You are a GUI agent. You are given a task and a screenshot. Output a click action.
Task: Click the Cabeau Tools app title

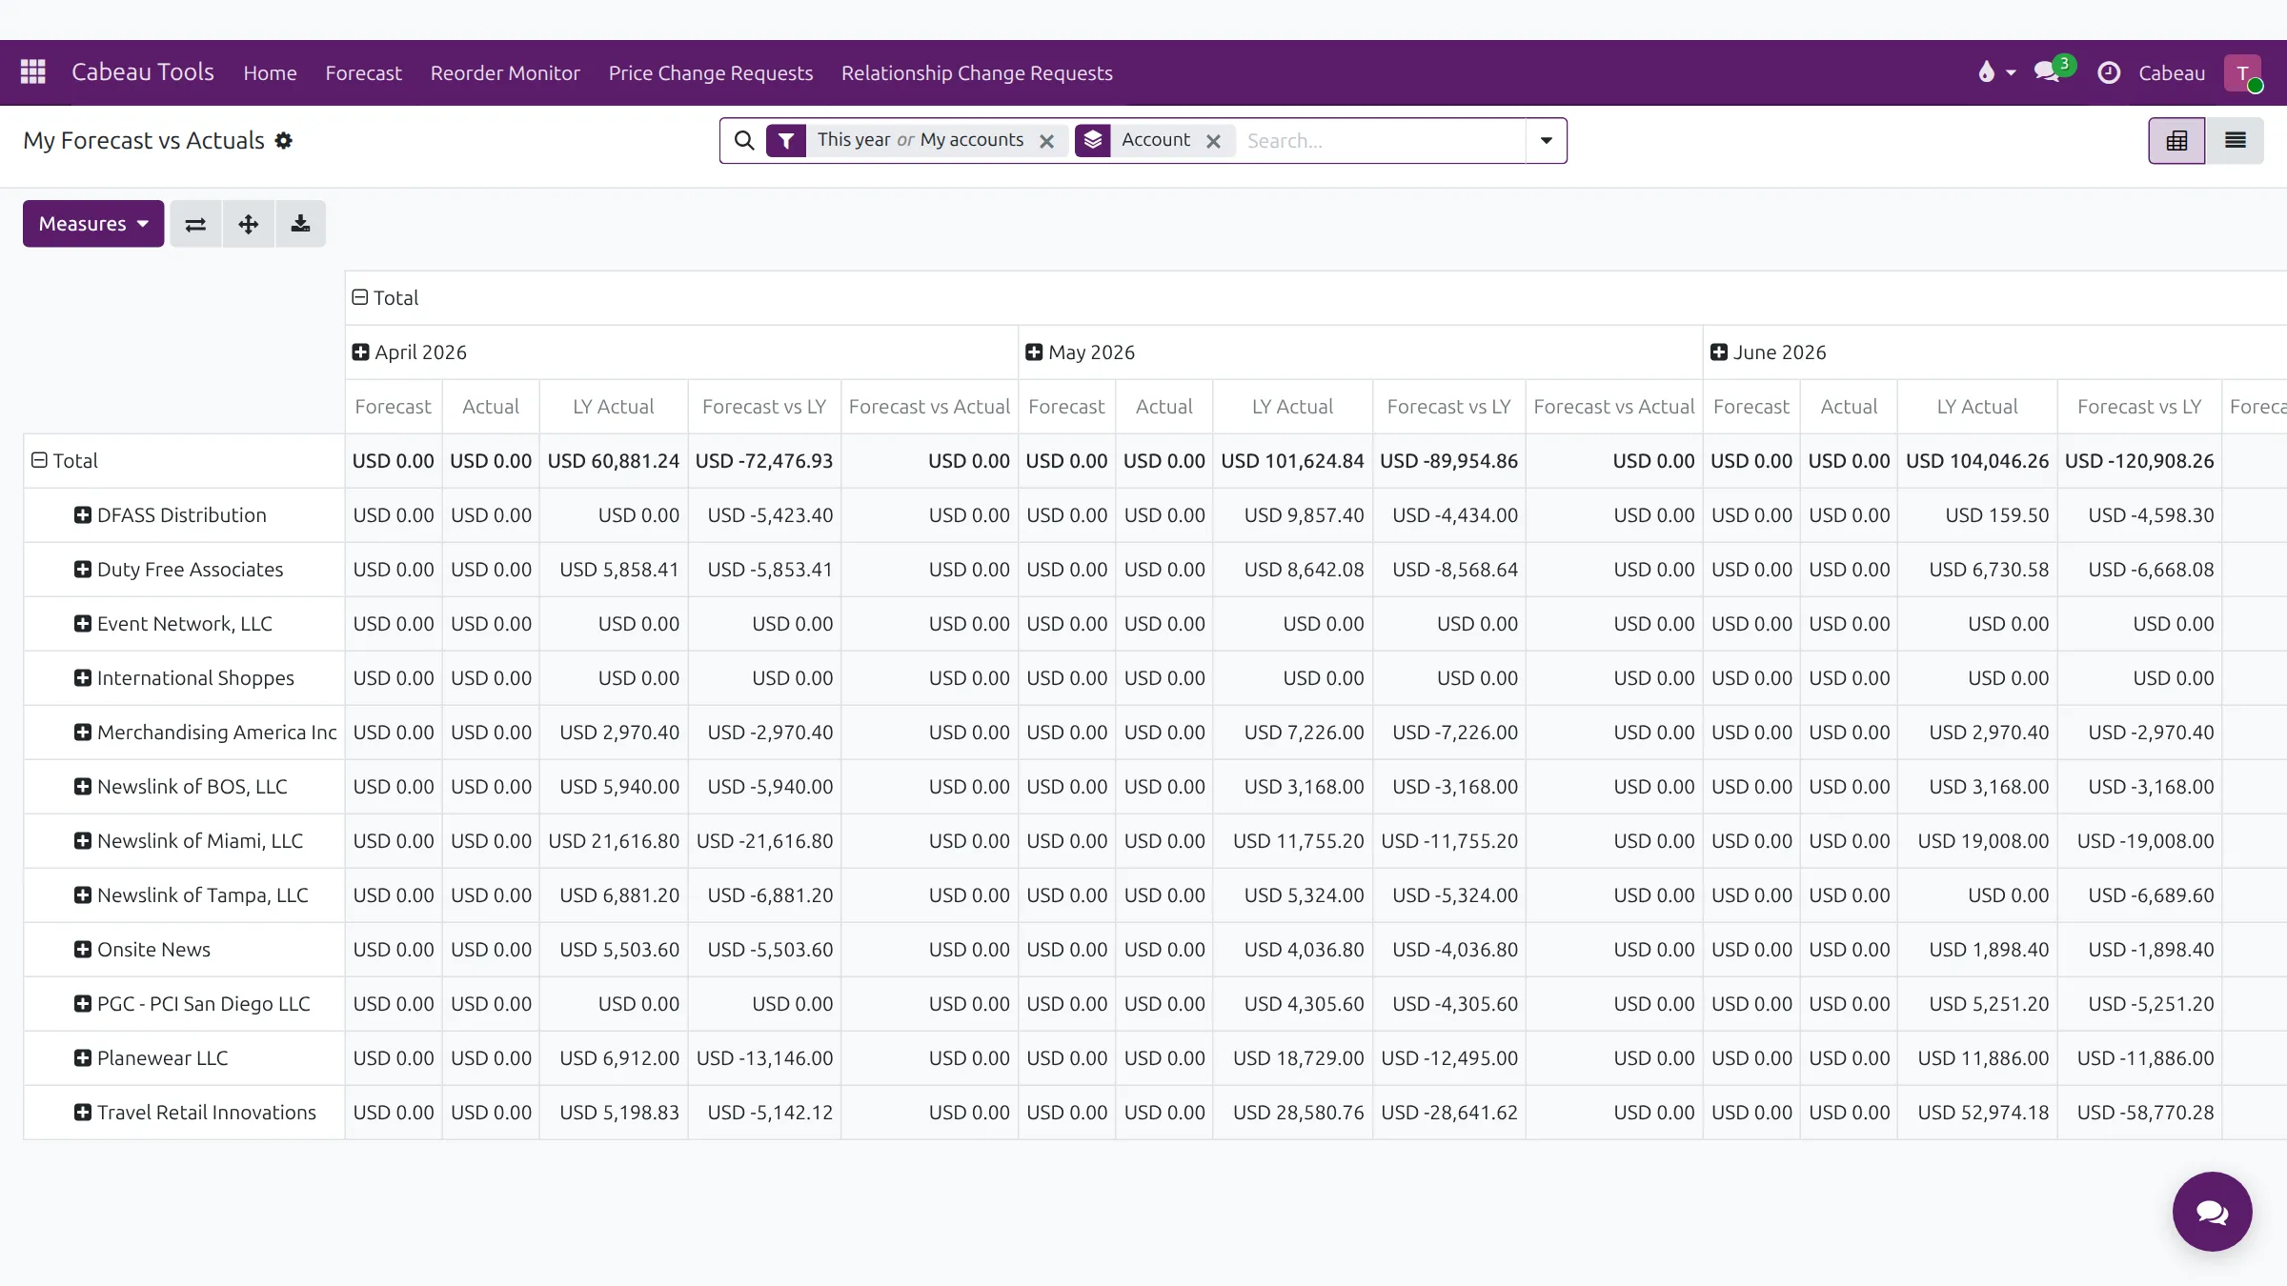pyautogui.click(x=143, y=72)
